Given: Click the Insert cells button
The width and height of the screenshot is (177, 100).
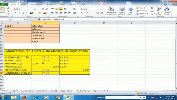Looking at the screenshot, I should 141,8.
